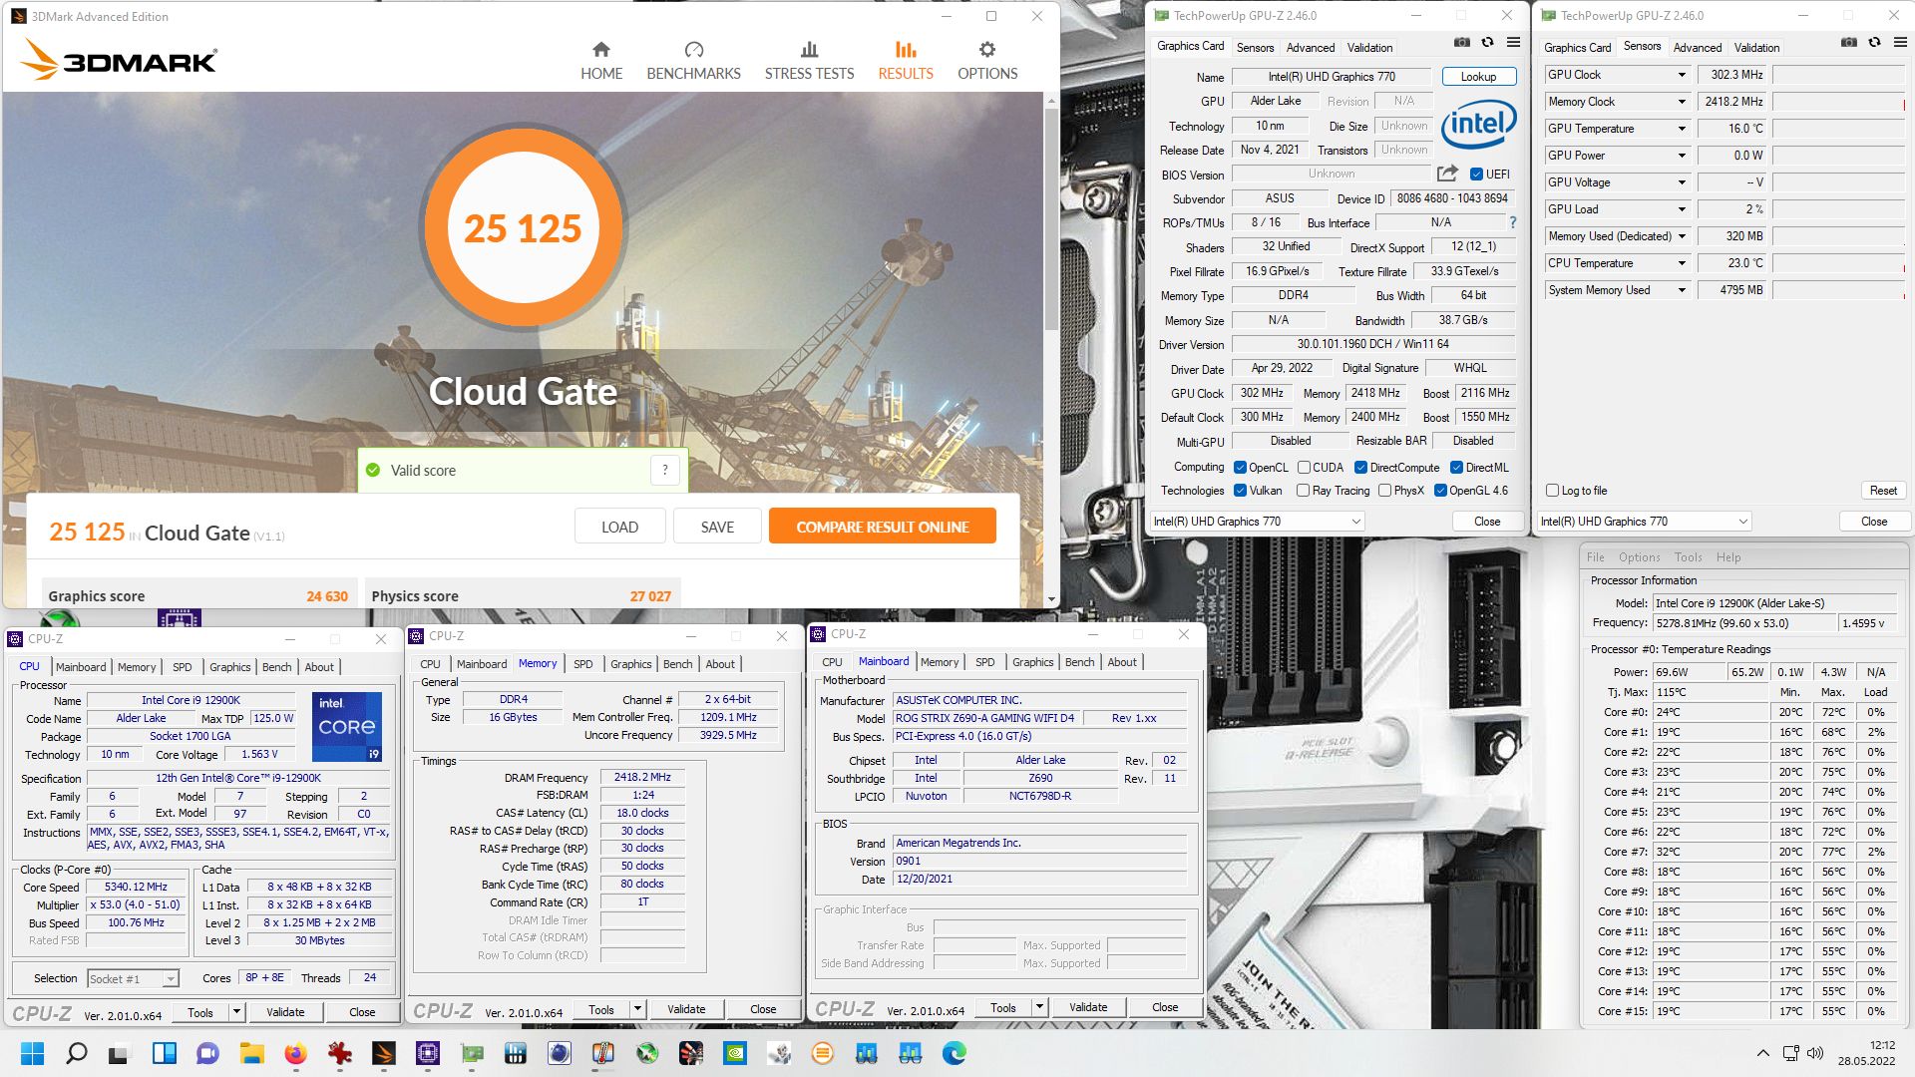Open GPU Power sensor dropdown
The width and height of the screenshot is (1915, 1077).
coord(1681,156)
